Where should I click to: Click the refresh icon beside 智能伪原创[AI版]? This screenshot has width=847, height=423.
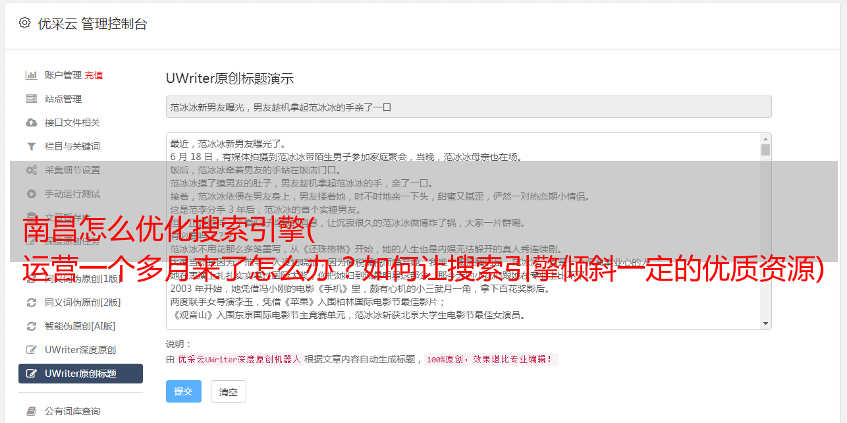pyautogui.click(x=31, y=326)
